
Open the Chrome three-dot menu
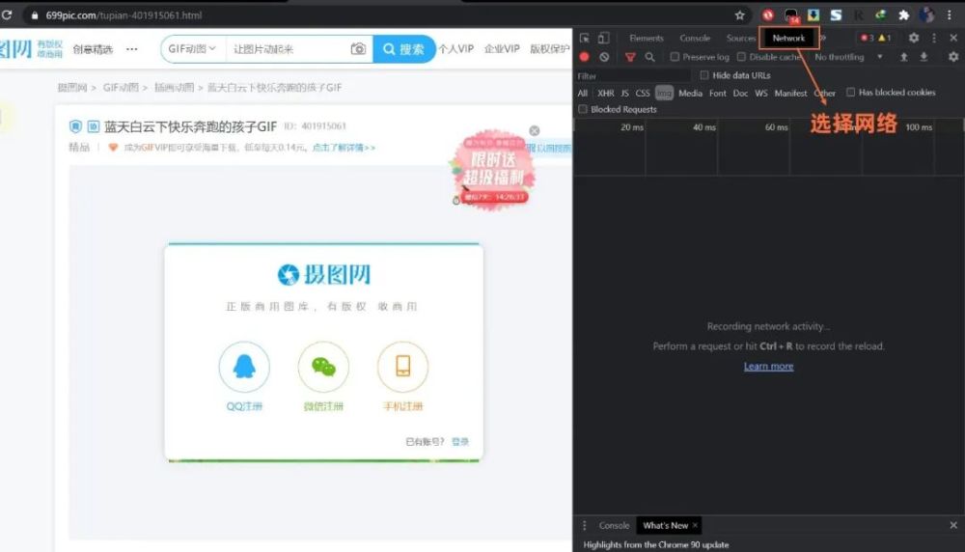click(x=950, y=15)
